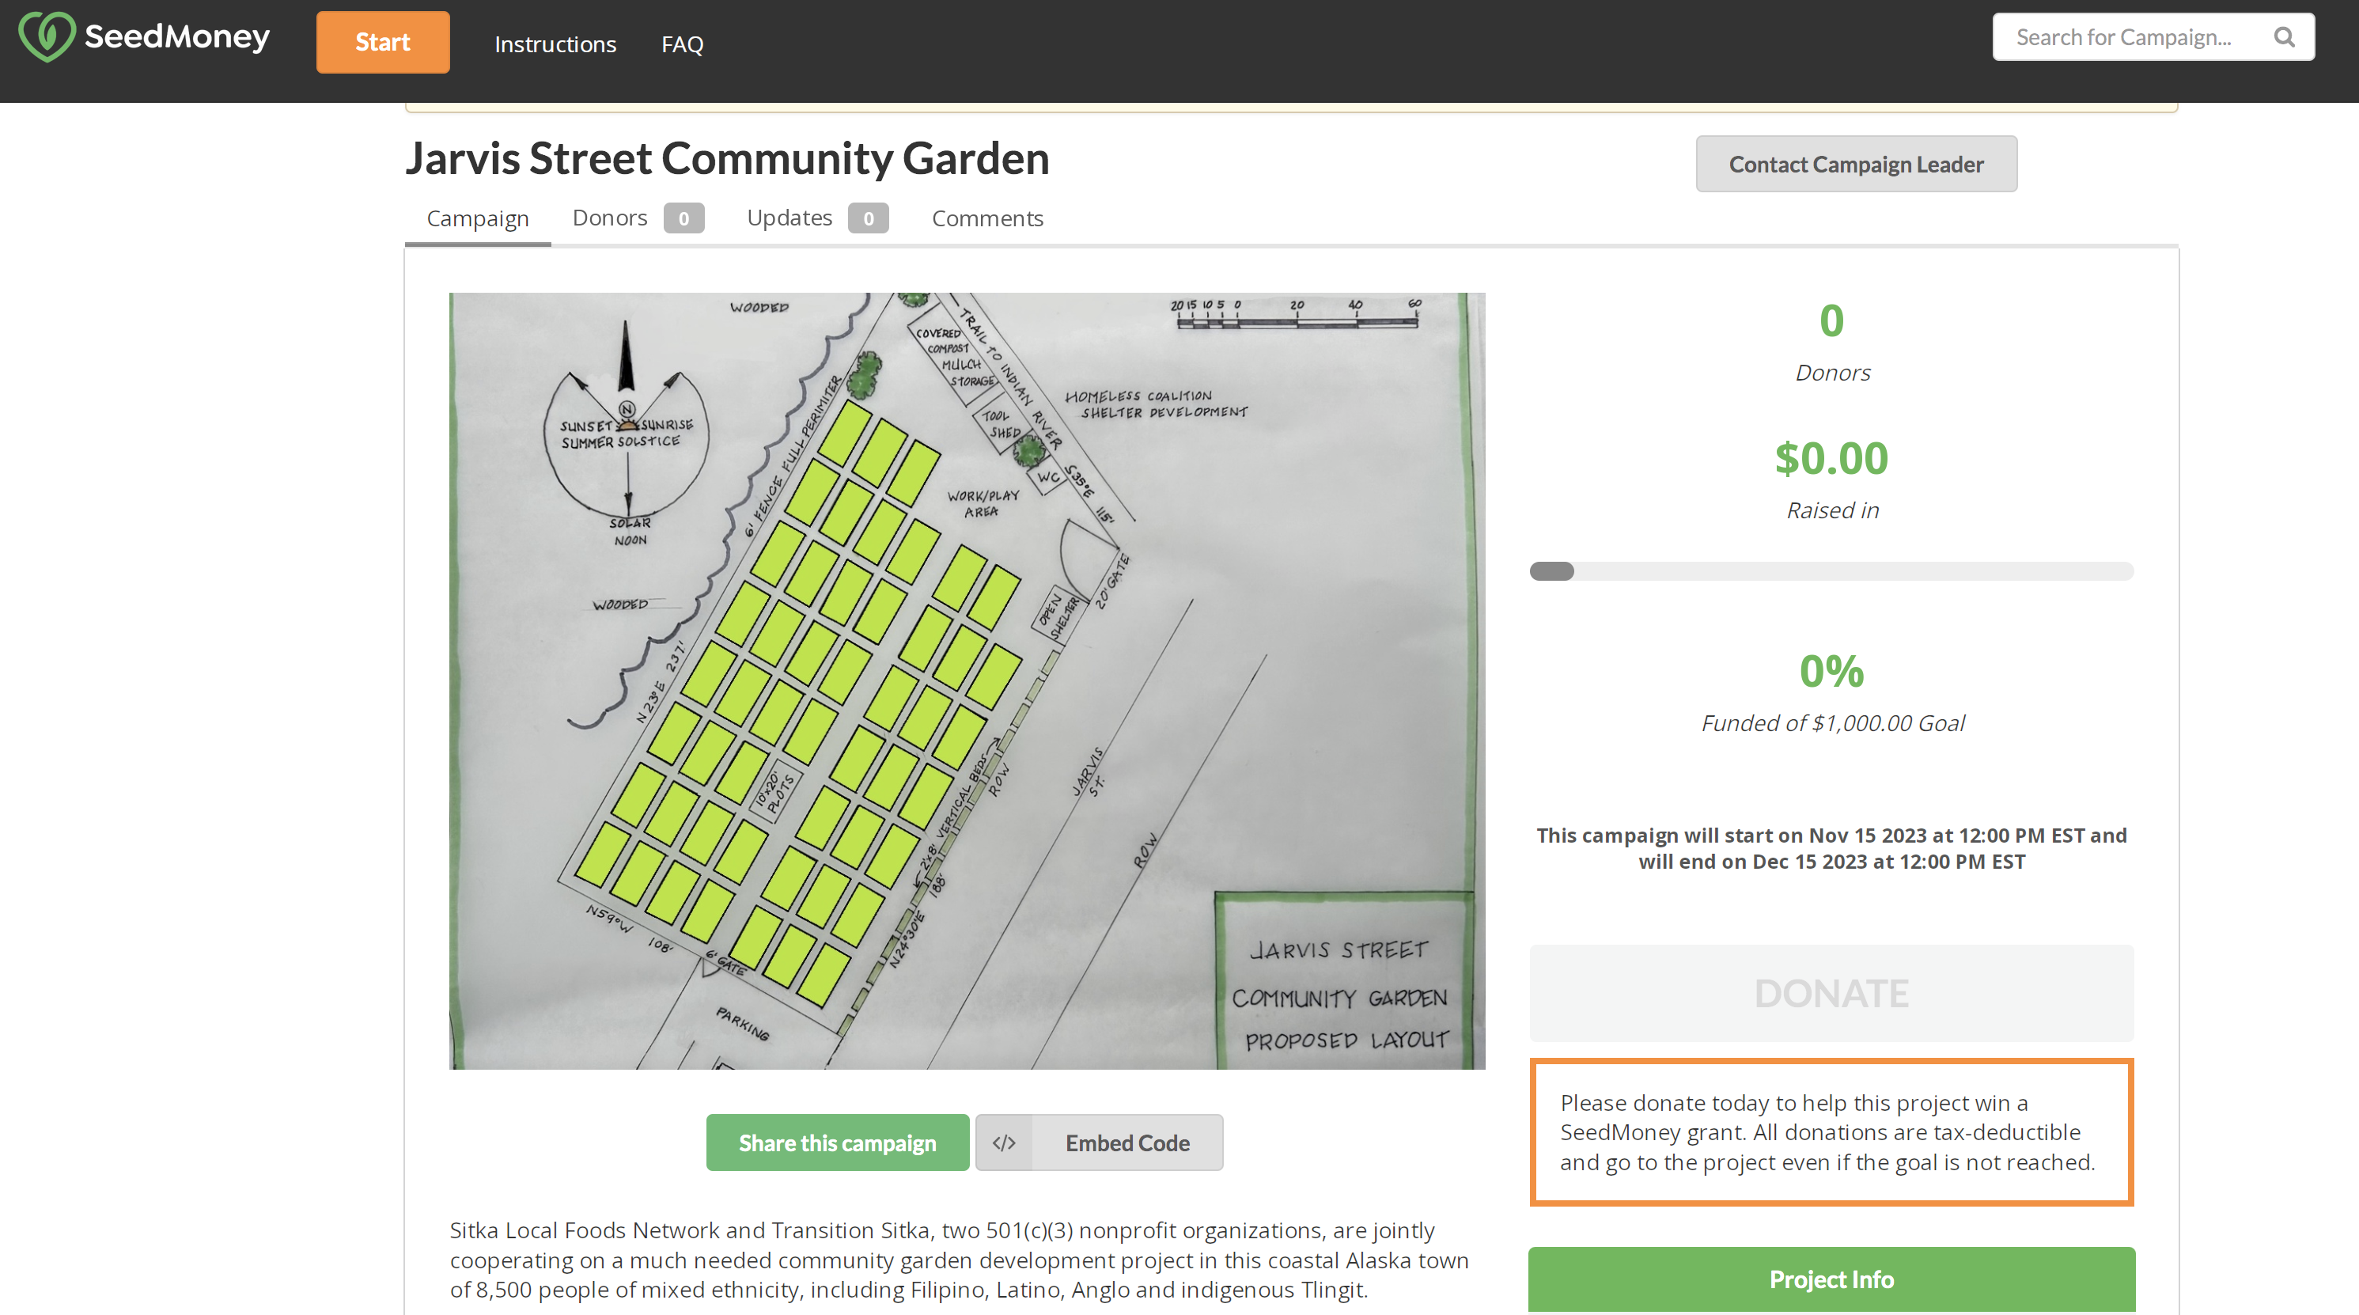Switch to the Donors tab

pos(609,218)
